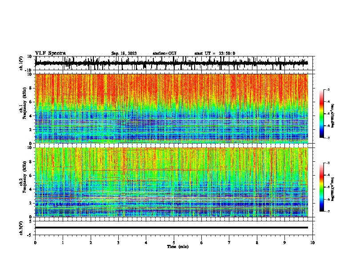Click the "-5" tick on ch.3(V) axis
The height and width of the screenshot is (272, 352).
(x=30, y=235)
